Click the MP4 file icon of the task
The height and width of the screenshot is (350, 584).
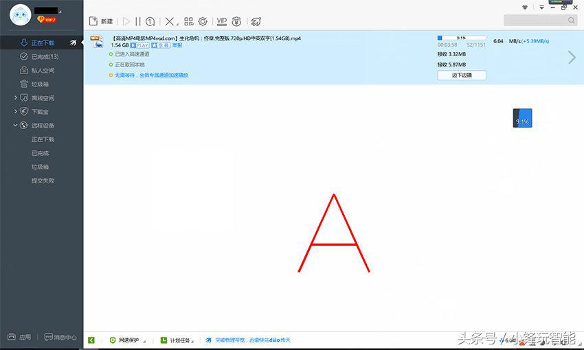click(97, 42)
